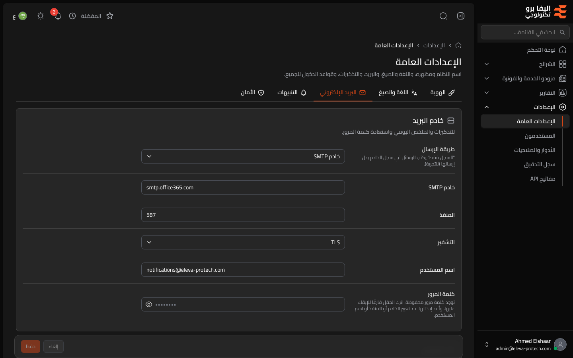This screenshot has width=573, height=358.
Task: Switch to the الهوية tab
Action: 442,93
